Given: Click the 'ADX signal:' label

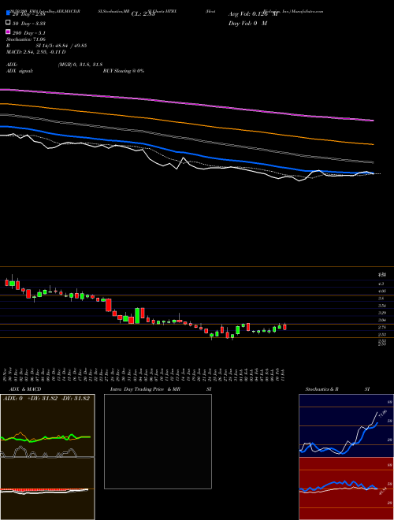Looking at the screenshot, I should point(20,71).
